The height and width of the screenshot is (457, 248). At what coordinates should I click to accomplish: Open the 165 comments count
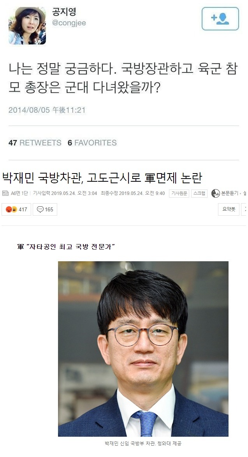tap(49, 209)
